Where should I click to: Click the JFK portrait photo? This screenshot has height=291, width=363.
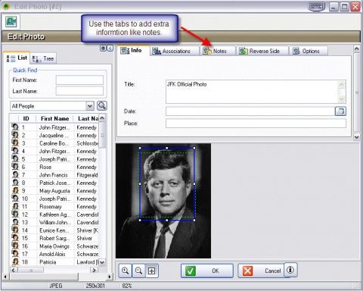click(163, 201)
